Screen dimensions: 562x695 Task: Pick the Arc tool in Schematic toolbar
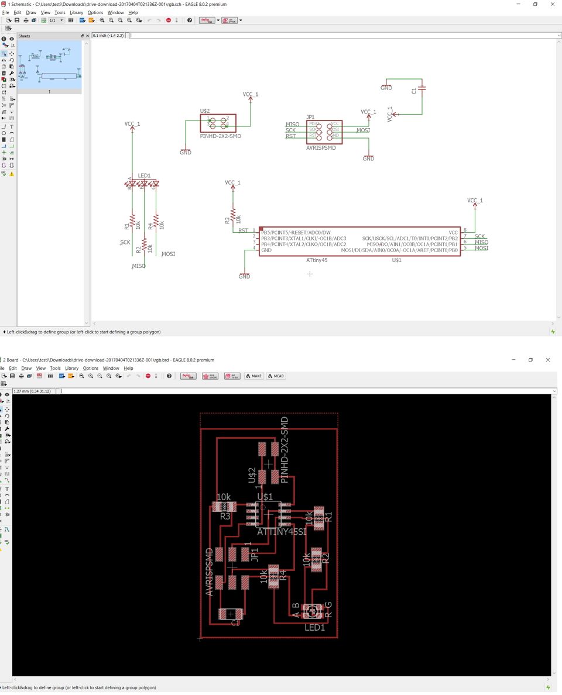[x=12, y=133]
